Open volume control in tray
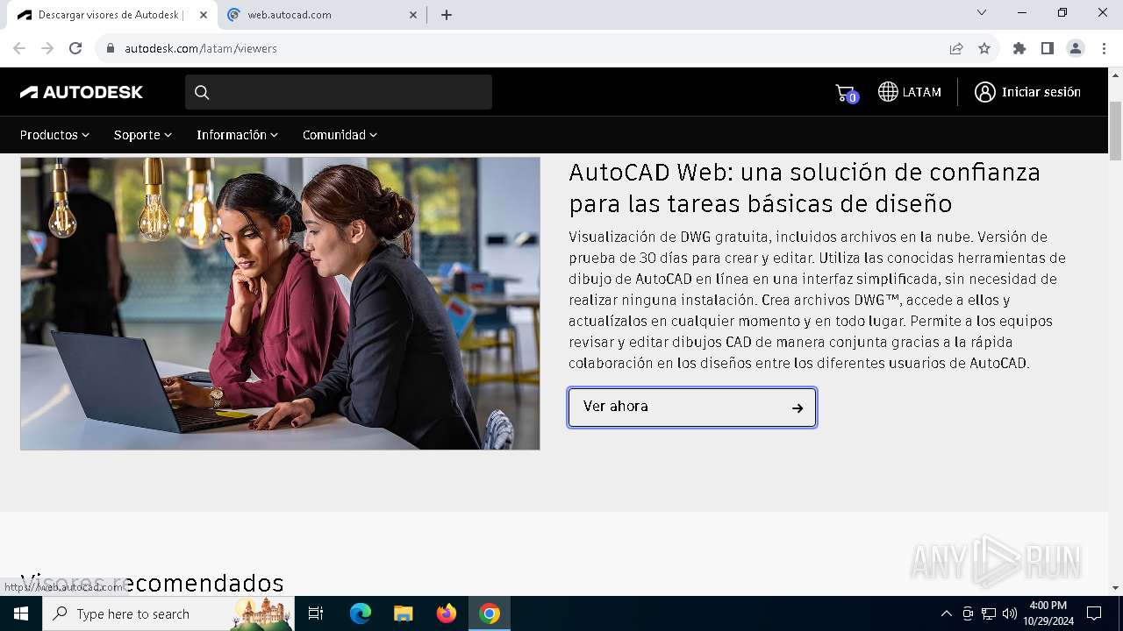Viewport: 1123px width, 631px height. [x=1010, y=613]
